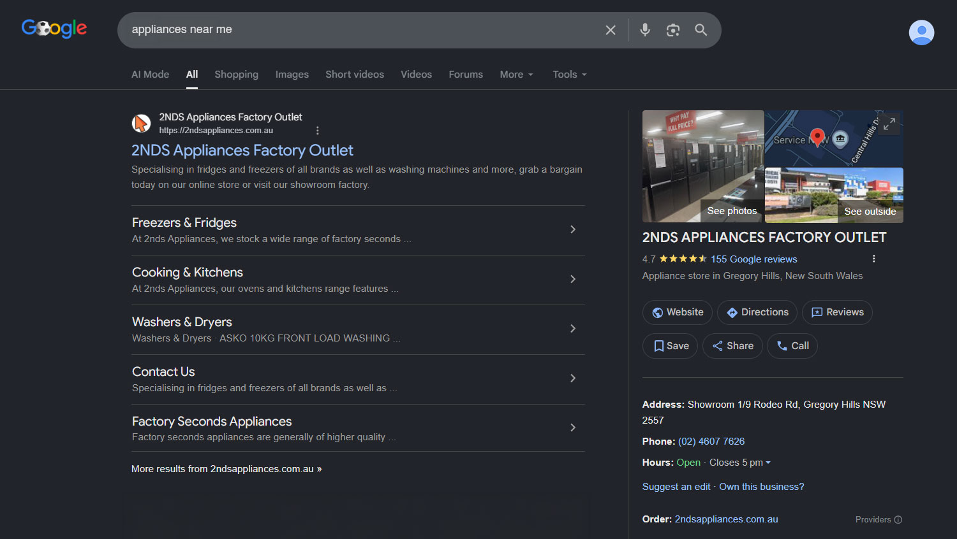Click Own this business? link
The width and height of the screenshot is (957, 539).
[762, 487]
